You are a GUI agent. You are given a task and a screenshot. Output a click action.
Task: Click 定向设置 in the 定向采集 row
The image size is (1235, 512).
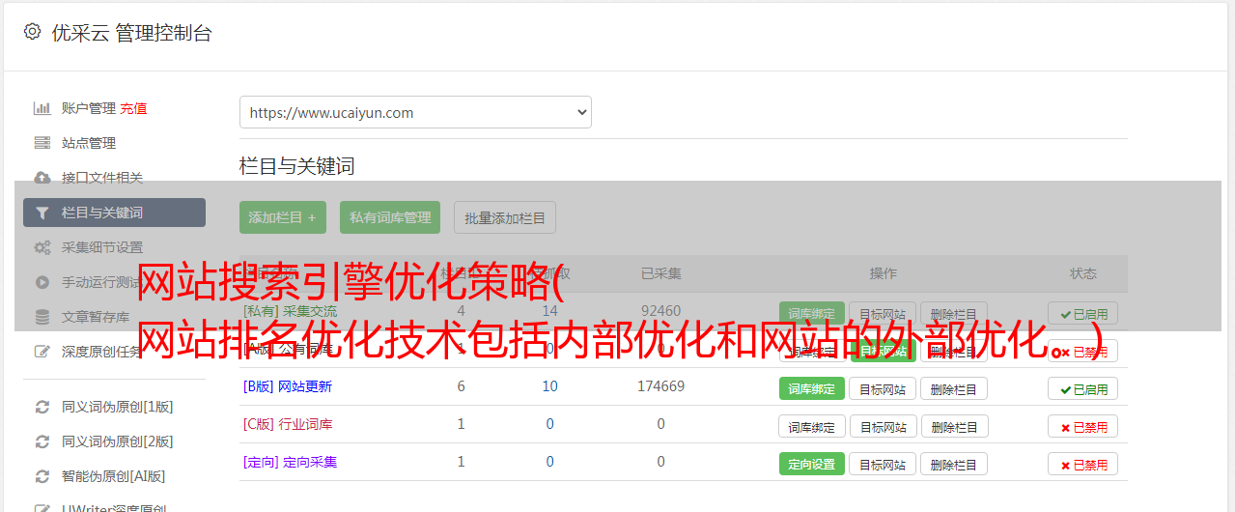tap(811, 464)
